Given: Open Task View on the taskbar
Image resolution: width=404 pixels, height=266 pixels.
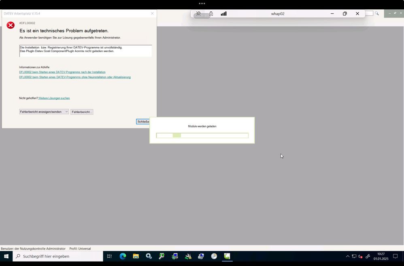Looking at the screenshot, I should tap(109, 256).
